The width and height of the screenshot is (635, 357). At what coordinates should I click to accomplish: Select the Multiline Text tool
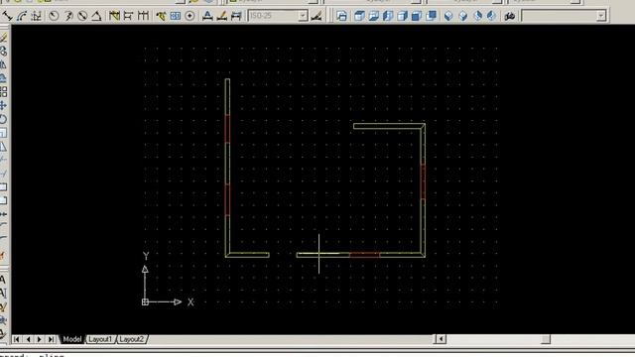pyautogui.click(x=3, y=280)
